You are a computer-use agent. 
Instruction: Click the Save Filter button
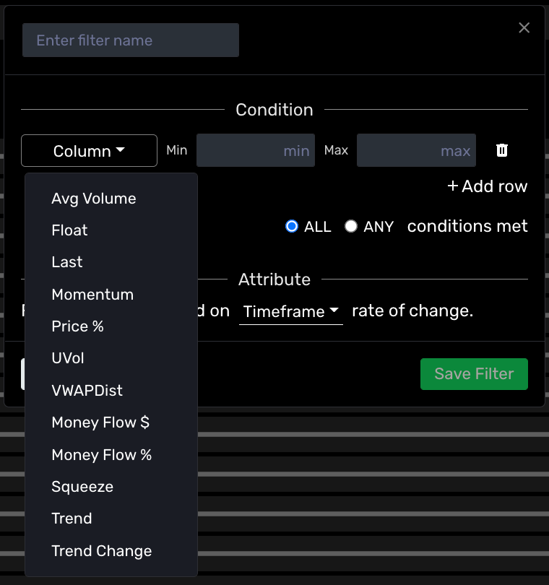click(x=474, y=374)
